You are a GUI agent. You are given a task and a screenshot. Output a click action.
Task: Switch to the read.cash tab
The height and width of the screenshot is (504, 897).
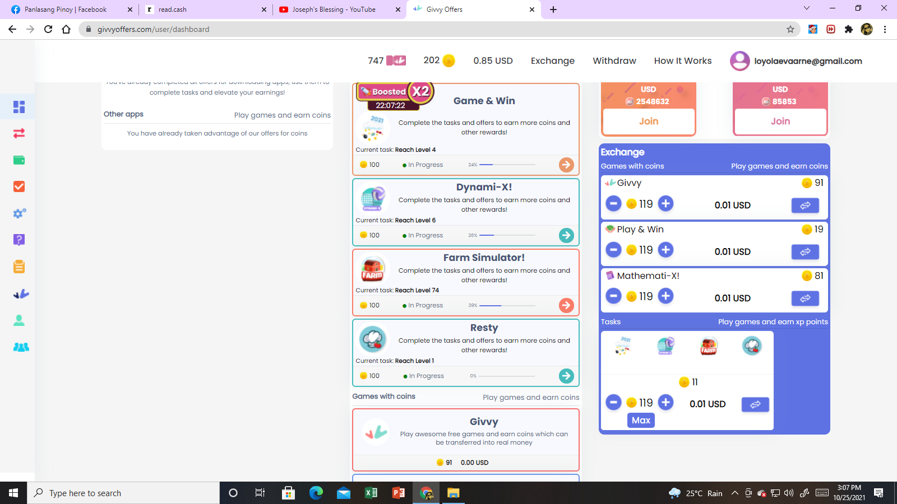205,10
